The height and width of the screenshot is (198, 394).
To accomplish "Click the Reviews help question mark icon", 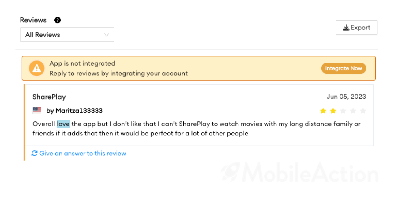I will [58, 20].
